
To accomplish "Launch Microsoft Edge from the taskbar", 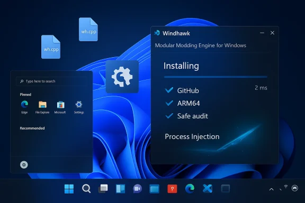I will pyautogui.click(x=190, y=189).
